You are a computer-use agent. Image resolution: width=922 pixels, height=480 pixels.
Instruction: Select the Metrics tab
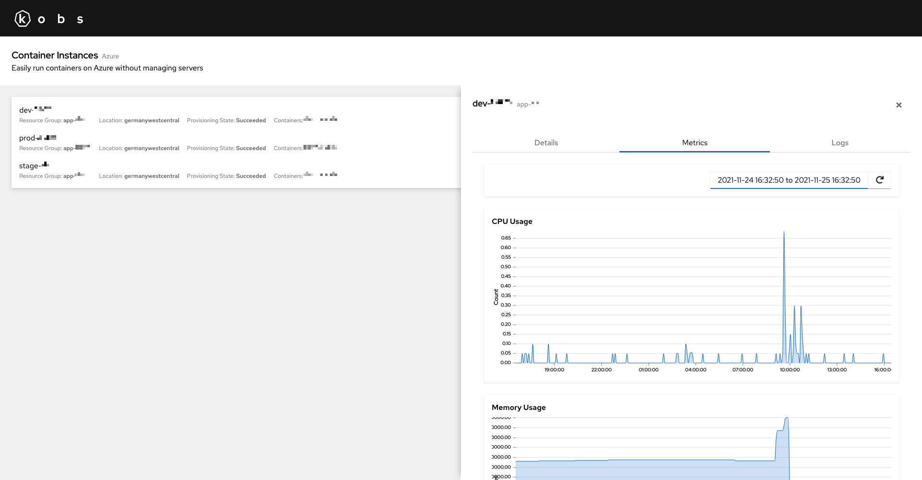tap(694, 142)
